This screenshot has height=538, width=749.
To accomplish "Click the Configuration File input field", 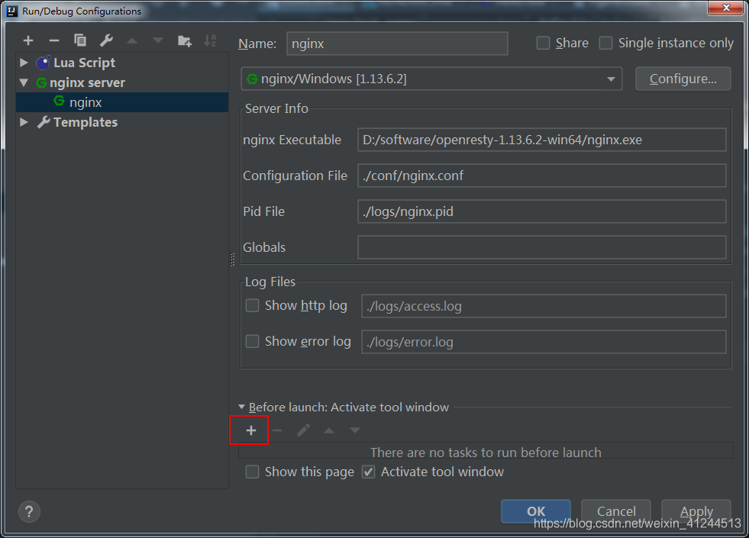I will click(541, 176).
